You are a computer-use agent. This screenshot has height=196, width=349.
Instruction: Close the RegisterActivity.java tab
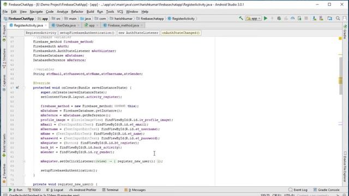46,26
